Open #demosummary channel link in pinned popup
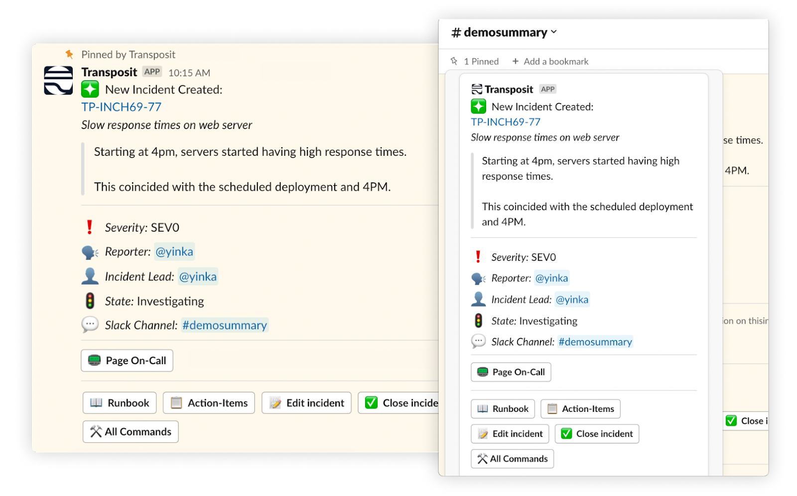The height and width of the screenshot is (496, 797). point(595,342)
